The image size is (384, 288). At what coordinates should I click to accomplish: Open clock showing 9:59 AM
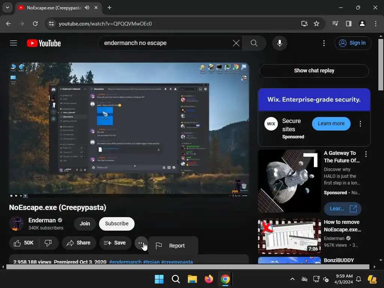[x=344, y=279]
